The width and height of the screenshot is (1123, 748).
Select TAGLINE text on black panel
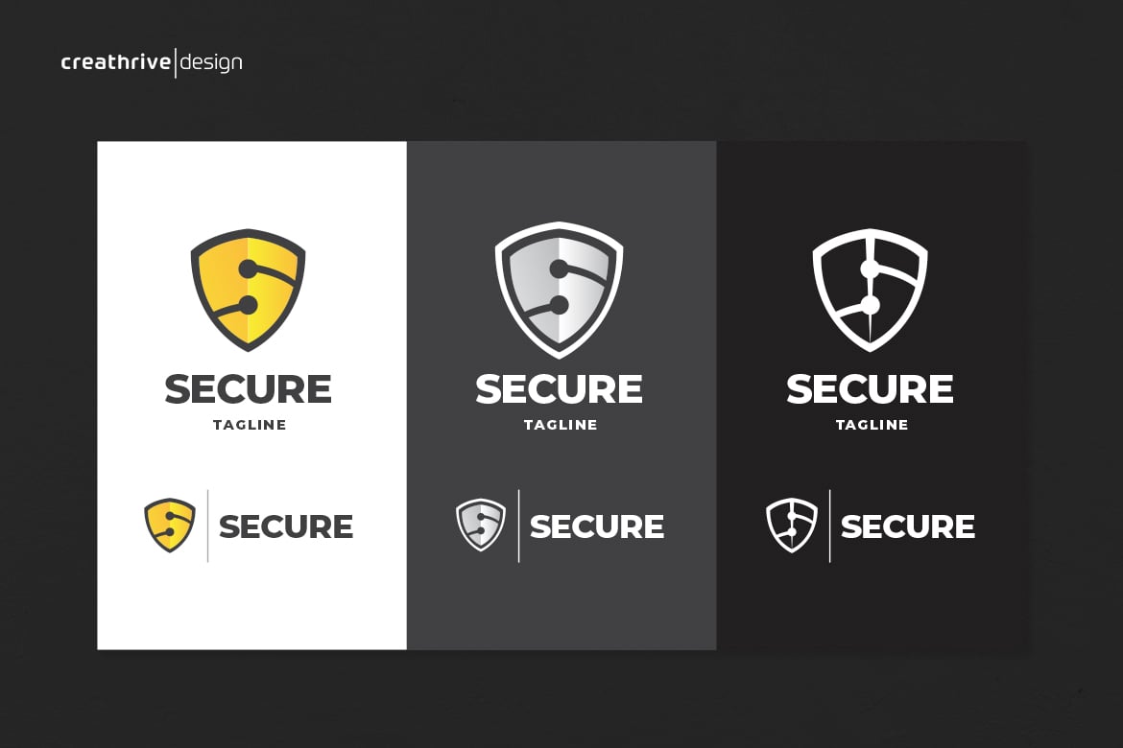[x=872, y=425]
